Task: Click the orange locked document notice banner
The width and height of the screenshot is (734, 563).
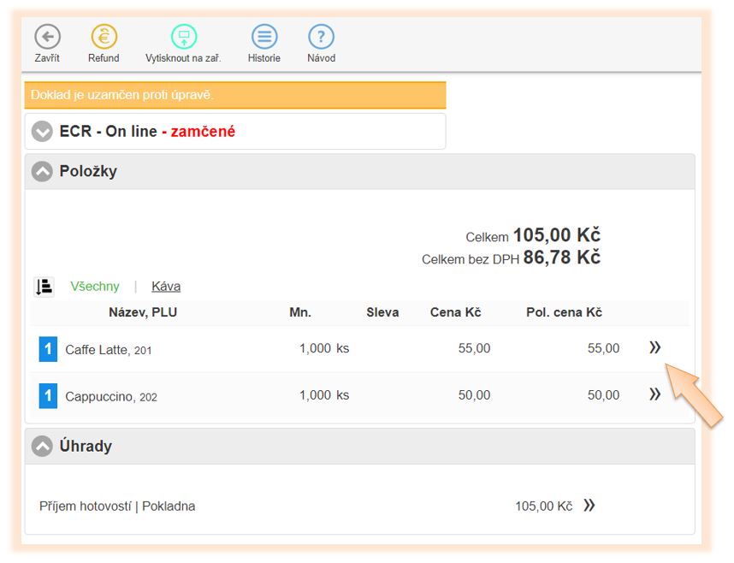Action: (x=235, y=95)
